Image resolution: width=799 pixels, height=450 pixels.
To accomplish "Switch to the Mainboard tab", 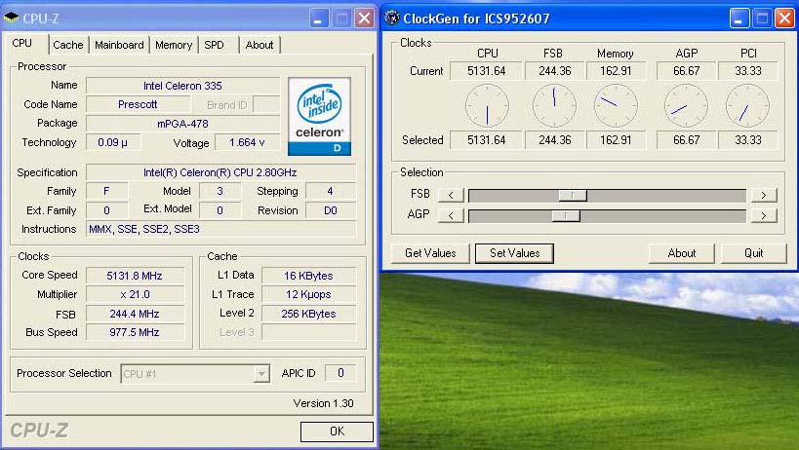I will [x=119, y=45].
